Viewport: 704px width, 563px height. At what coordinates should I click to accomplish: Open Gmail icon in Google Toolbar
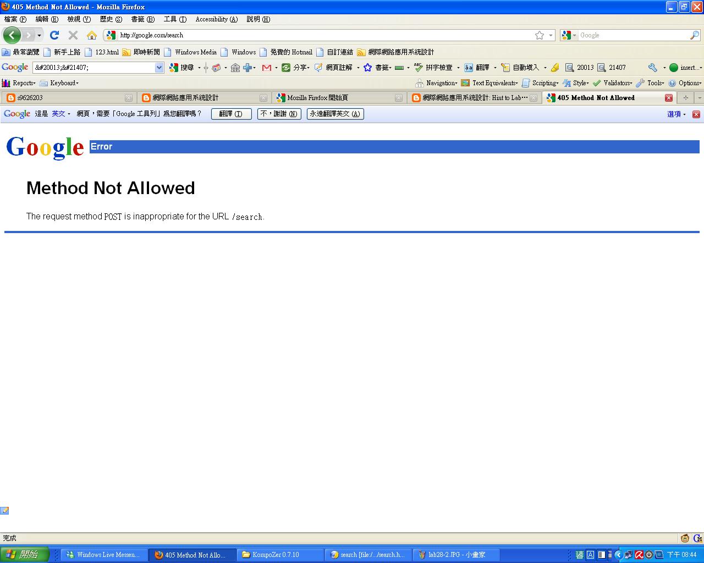(266, 68)
